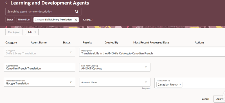Viewport: 225px width, 103px height.
Task: Edit the Description text field
Action: [x=152, y=52]
